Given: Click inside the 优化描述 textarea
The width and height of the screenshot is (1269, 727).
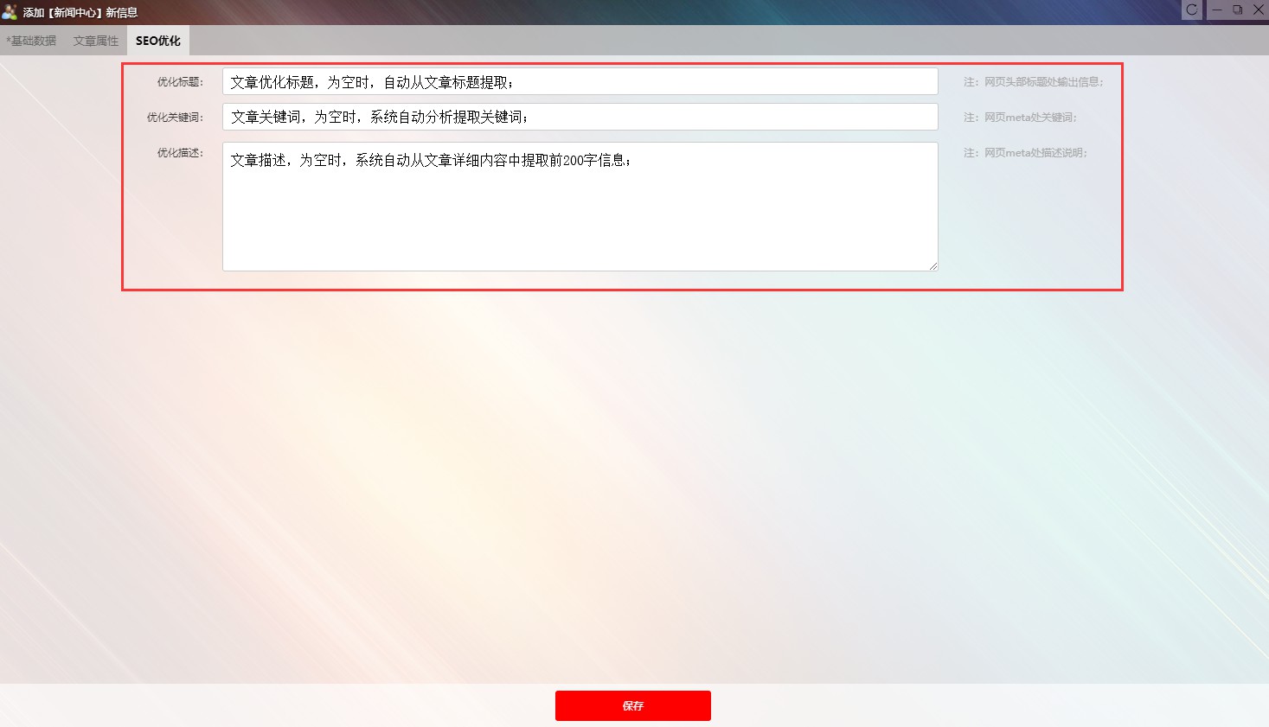Looking at the screenshot, I should [580, 207].
